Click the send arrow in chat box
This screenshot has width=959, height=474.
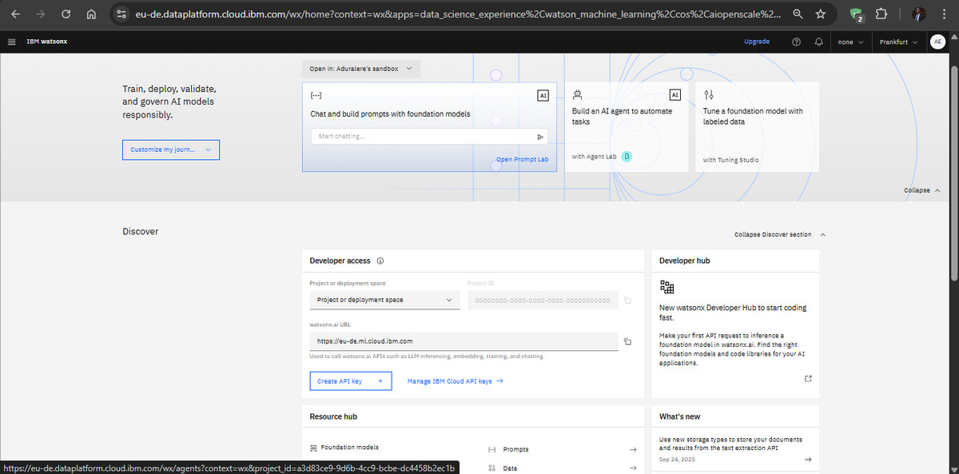point(540,137)
